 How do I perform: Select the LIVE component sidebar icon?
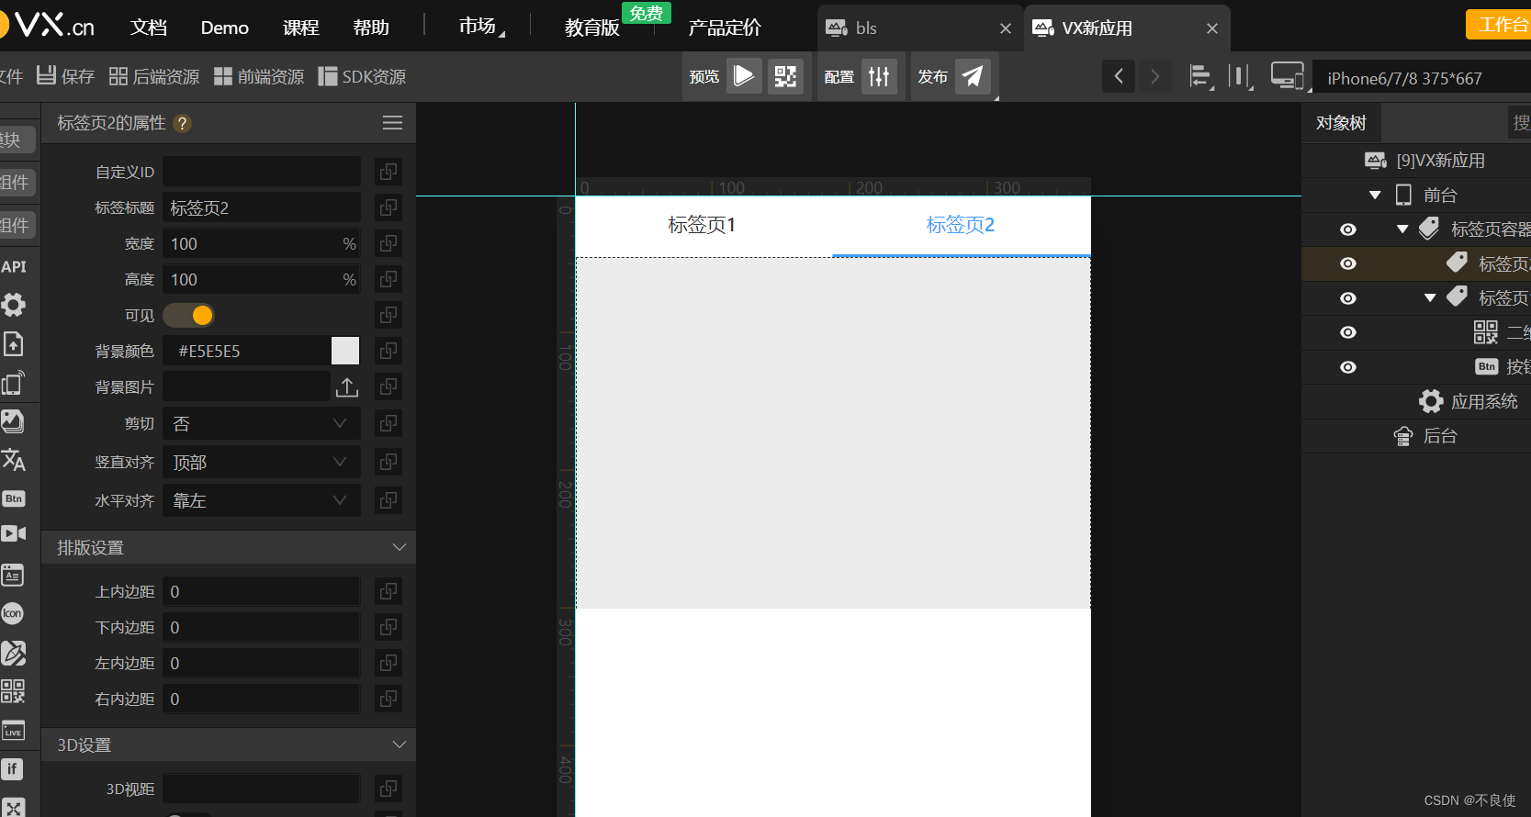[13, 731]
